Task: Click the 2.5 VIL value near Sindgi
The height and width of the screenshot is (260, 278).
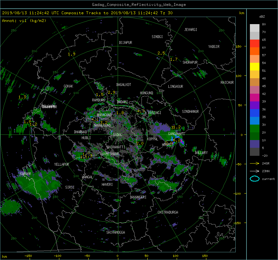Action: 161,53
